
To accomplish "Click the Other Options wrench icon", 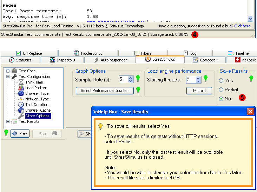I will coord(21,116).
